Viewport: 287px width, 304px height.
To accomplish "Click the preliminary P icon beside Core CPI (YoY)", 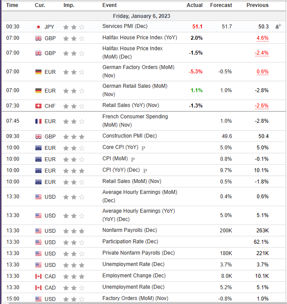I will pyautogui.click(x=143, y=148).
